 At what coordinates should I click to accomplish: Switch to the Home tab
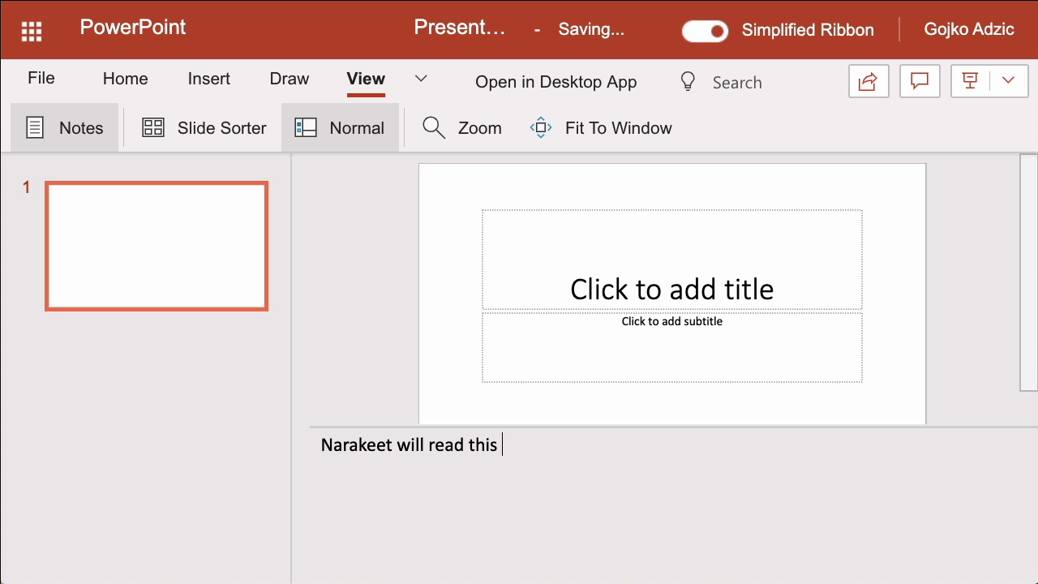(125, 79)
